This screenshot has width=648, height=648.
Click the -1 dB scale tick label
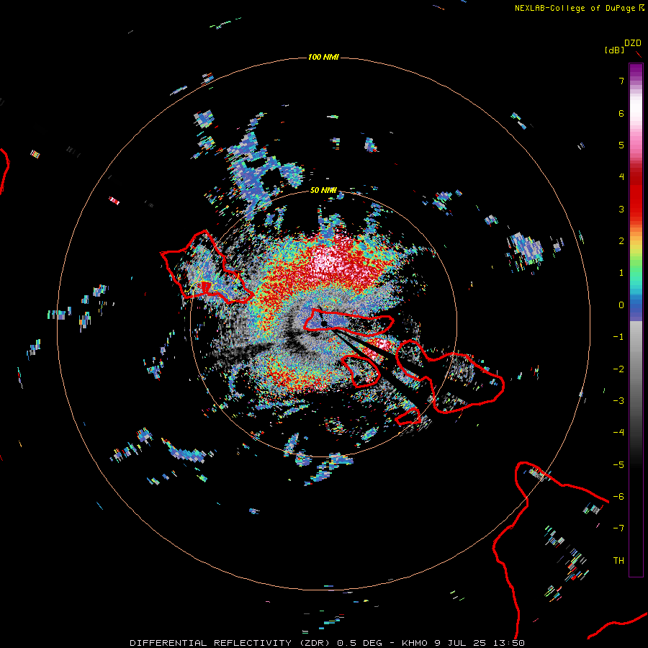(618, 337)
